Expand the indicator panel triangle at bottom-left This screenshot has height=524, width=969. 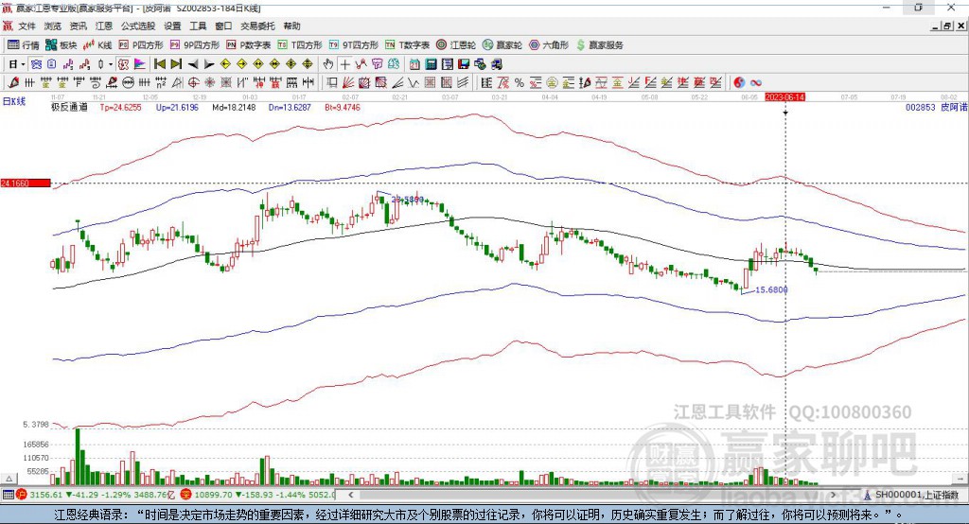(9, 479)
